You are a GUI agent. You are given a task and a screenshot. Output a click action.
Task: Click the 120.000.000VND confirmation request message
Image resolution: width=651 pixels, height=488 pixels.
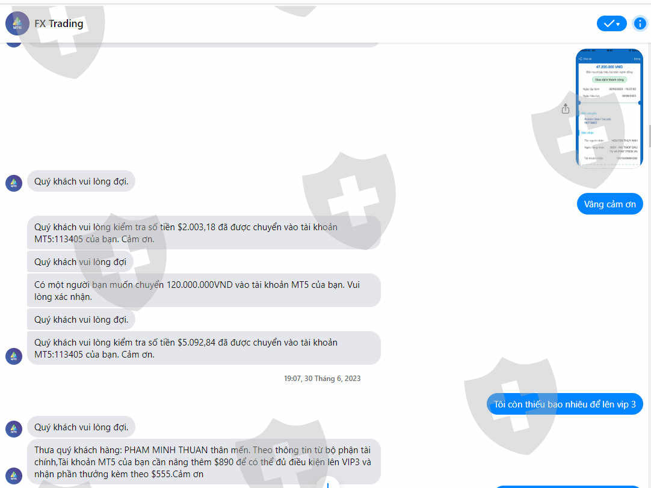pos(204,290)
